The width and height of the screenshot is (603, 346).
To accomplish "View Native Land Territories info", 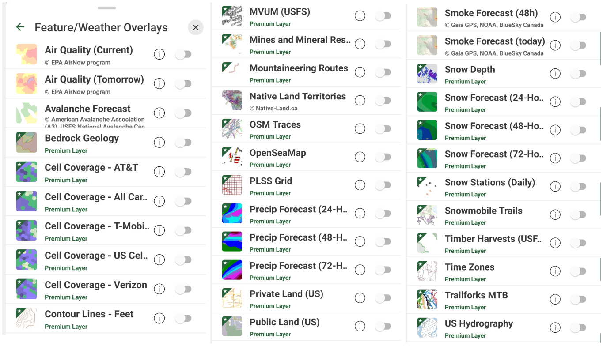I will coord(360,101).
